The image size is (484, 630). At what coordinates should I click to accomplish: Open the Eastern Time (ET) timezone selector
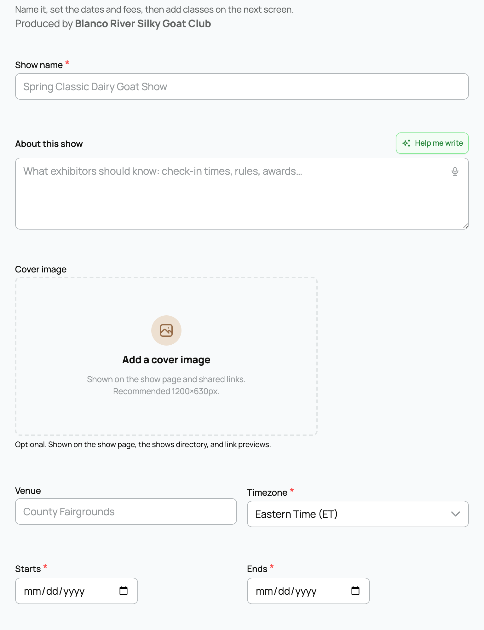[x=358, y=514]
